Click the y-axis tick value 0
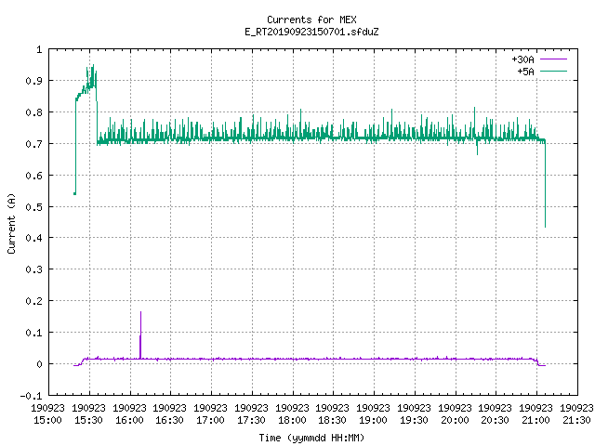The height and width of the screenshot is (446, 595). point(39,364)
